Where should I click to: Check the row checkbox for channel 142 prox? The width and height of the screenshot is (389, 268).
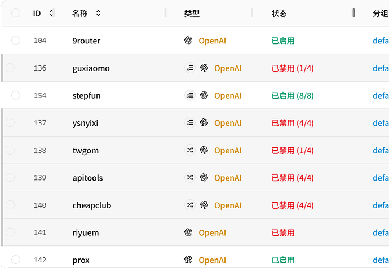click(x=16, y=260)
